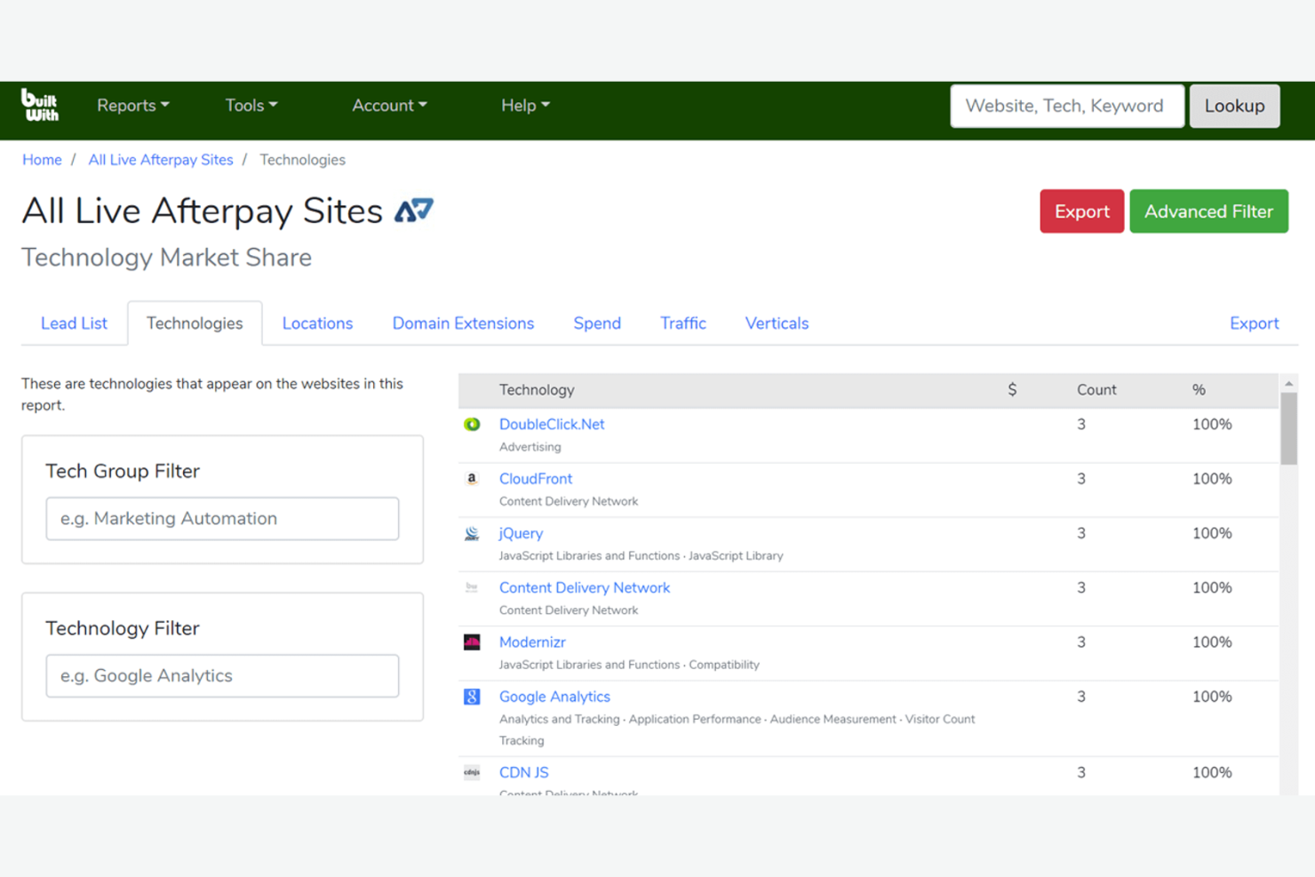Click the dollar sign column header
This screenshot has width=1315, height=877.
point(1011,389)
